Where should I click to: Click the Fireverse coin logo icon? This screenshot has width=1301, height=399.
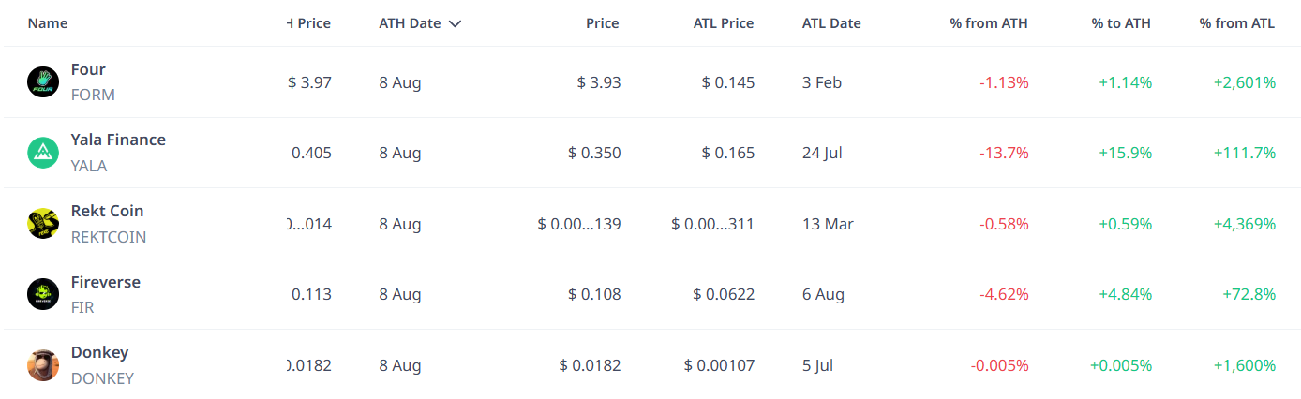coord(43,294)
